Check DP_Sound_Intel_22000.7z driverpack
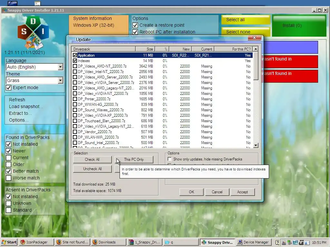Viewport: 330px width, 247px height. pyautogui.click(x=75, y=142)
